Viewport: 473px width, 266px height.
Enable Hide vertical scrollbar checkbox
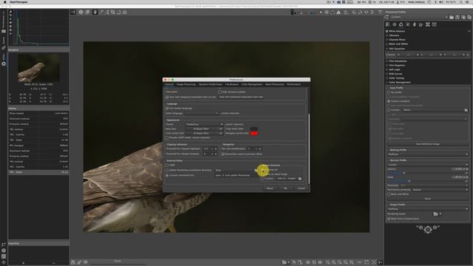(x=220, y=92)
